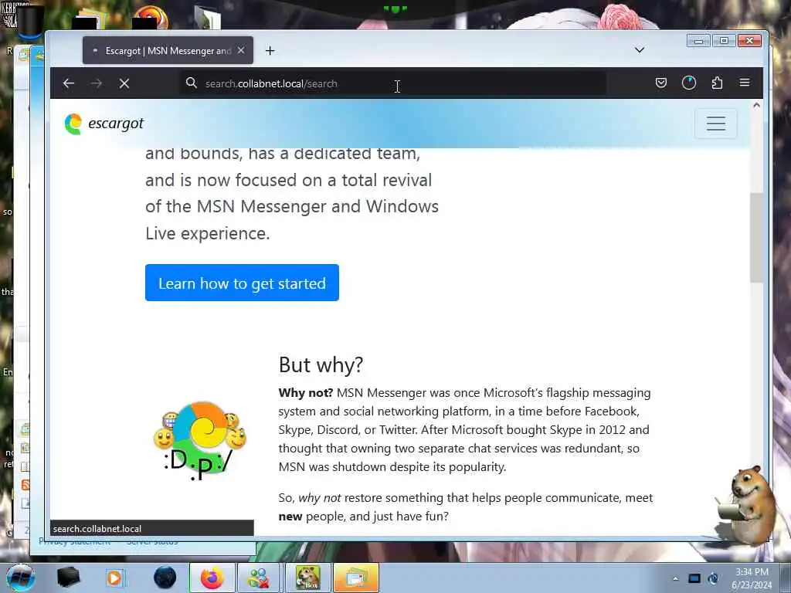Open the media player taskbar icon
Viewport: 791px width, 593px height.
point(114,578)
